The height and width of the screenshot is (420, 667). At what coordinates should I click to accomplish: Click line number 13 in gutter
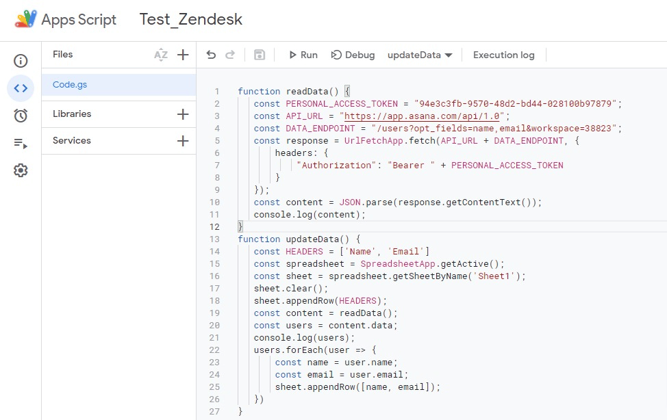[214, 239]
